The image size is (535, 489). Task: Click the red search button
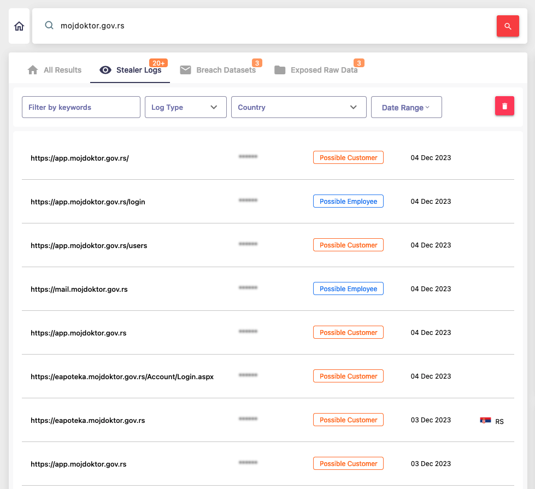(x=508, y=26)
